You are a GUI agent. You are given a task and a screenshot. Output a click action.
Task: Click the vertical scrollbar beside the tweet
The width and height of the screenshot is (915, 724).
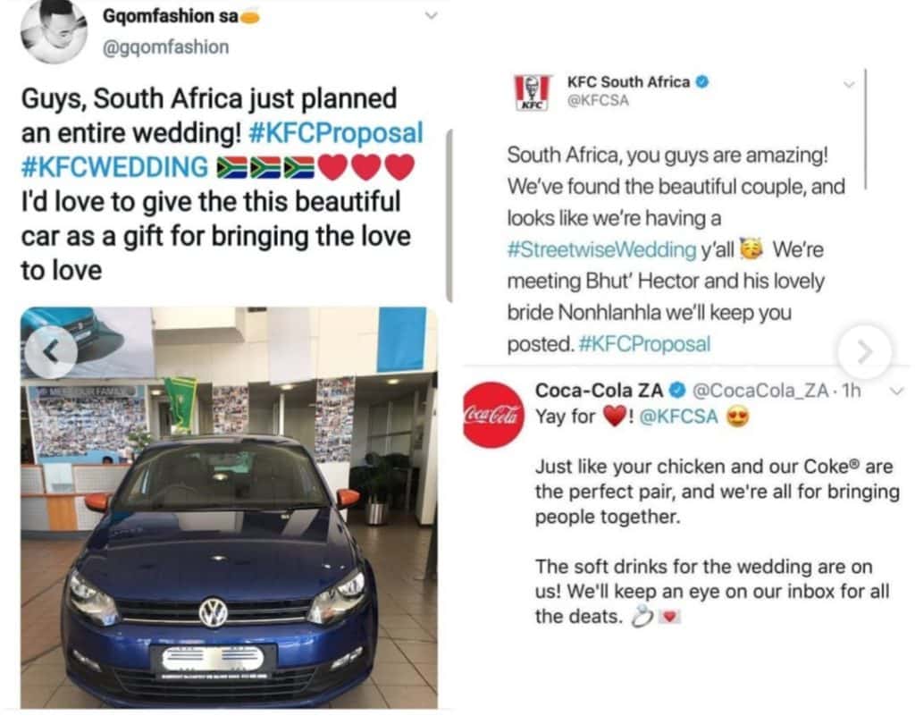pyautogui.click(x=449, y=215)
